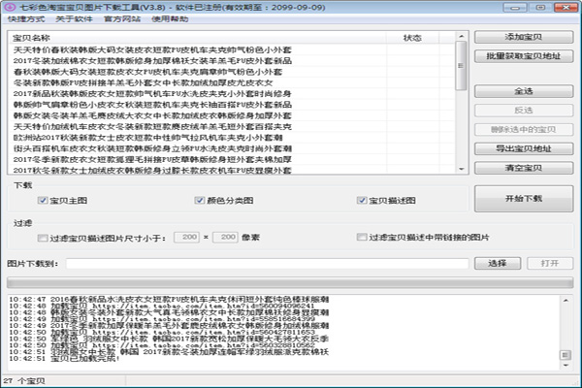Enable 过滤宝贝描述中带链接的图片 checkbox
The height and width of the screenshot is (388, 582).
[362, 237]
